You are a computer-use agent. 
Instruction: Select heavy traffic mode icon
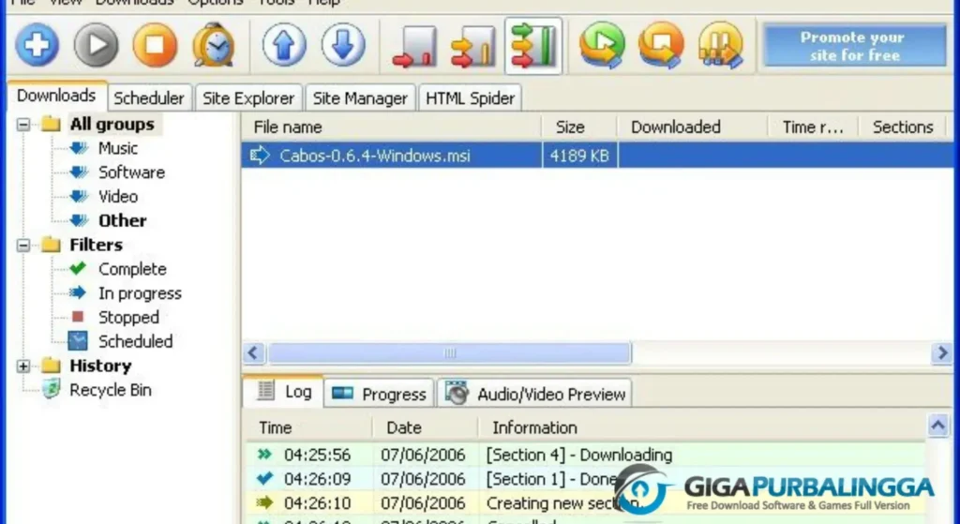(x=533, y=46)
